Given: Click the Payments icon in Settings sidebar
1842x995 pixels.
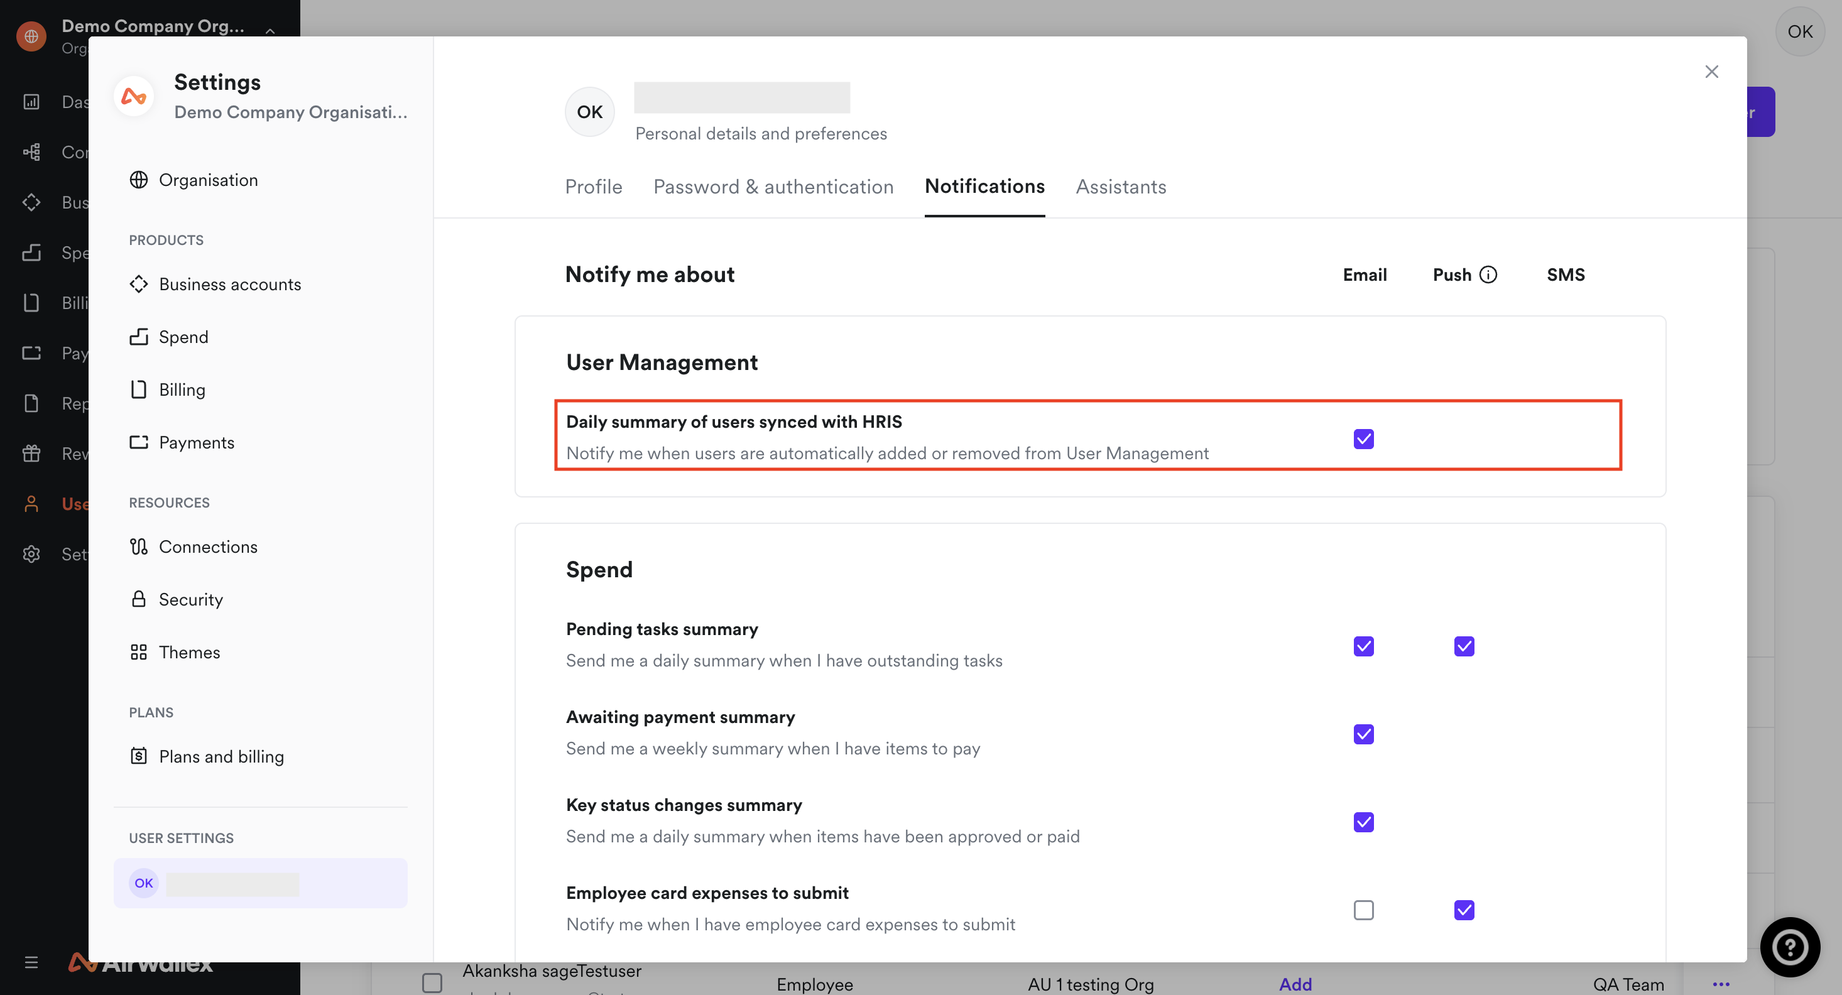Looking at the screenshot, I should click(x=139, y=442).
